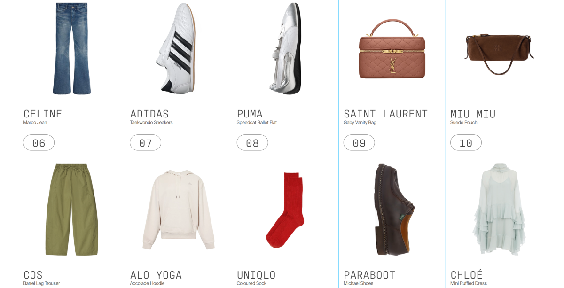Open the Celine Marco Jean product image
The image size is (564, 288).
pos(72,48)
